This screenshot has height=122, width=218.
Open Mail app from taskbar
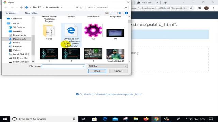pos(115,119)
